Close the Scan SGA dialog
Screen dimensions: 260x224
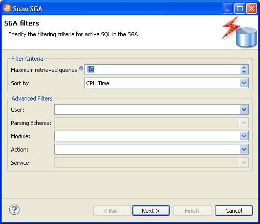251,8
